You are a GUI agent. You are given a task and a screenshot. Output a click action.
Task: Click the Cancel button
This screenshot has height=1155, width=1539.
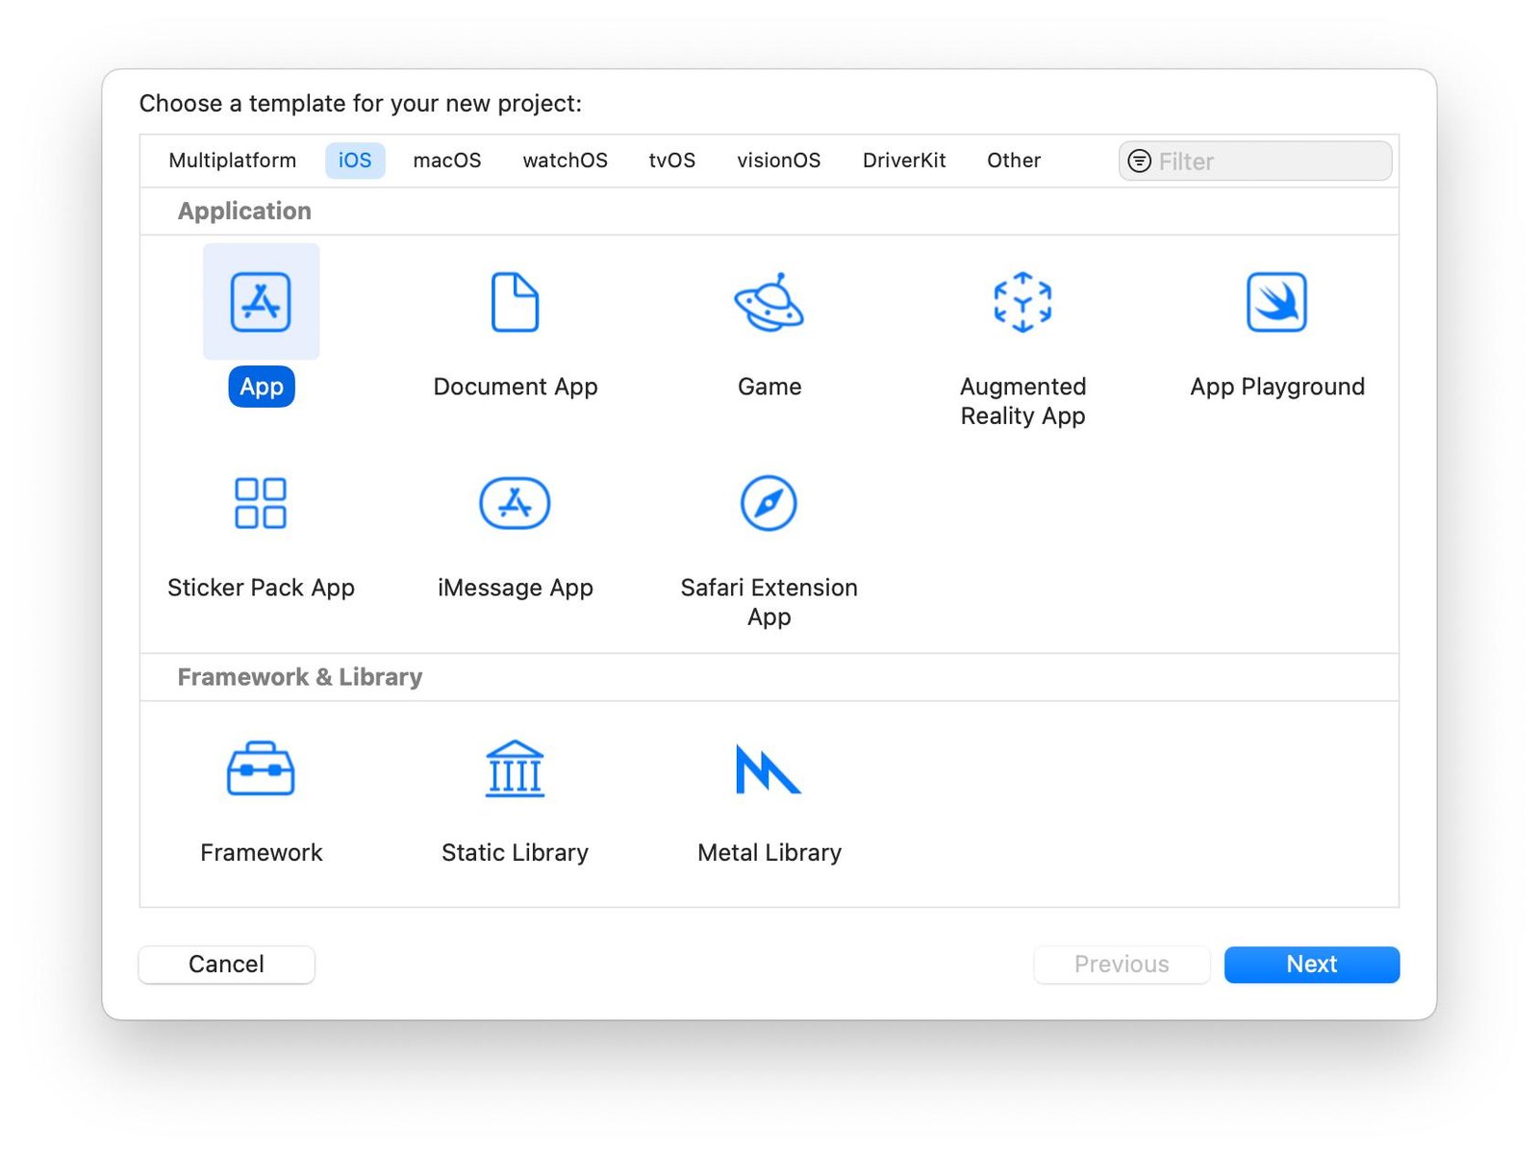[x=227, y=965]
